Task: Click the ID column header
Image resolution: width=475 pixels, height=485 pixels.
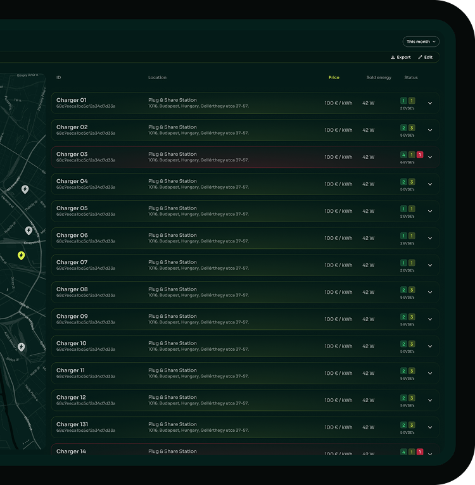Action: (59, 77)
